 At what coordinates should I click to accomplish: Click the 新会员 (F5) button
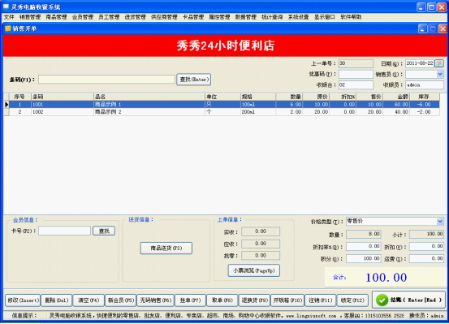tap(120, 300)
